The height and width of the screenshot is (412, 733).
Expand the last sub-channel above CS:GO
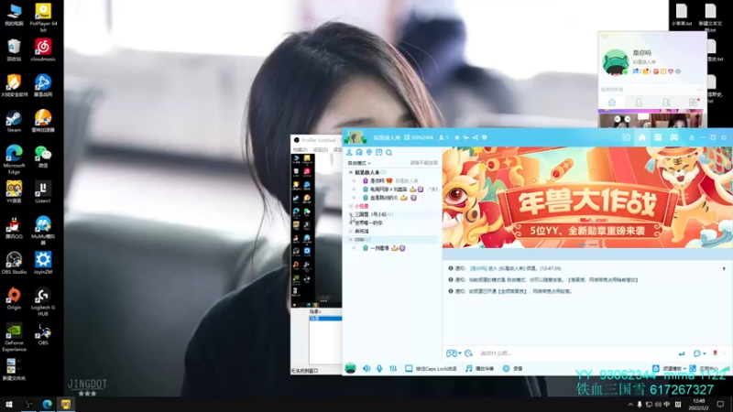click(x=351, y=232)
